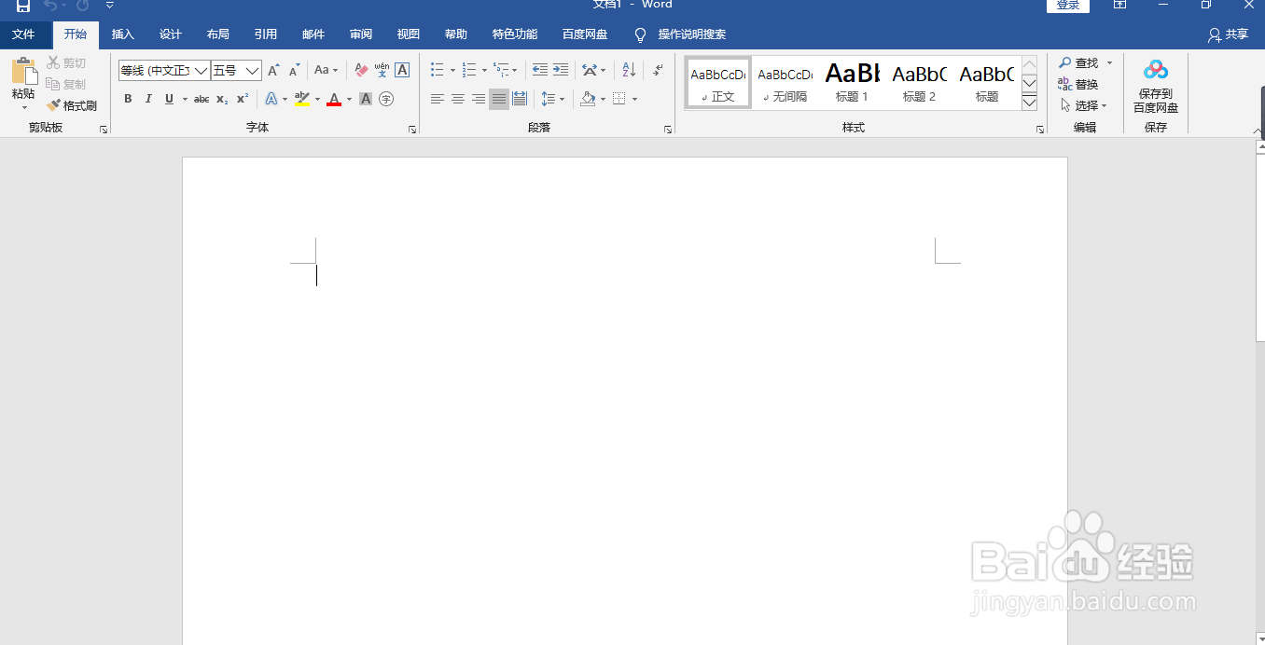Image resolution: width=1265 pixels, height=645 pixels.
Task: Align text right
Action: point(479,99)
